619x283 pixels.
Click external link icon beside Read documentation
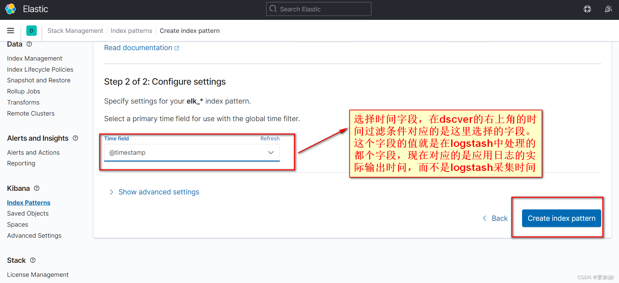point(177,48)
